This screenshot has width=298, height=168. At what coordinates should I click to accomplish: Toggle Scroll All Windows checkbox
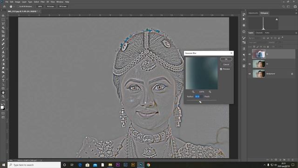click(18, 7)
